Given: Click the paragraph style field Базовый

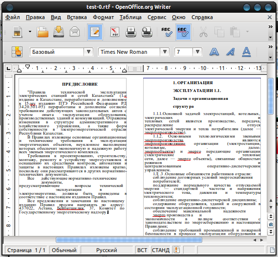Looking at the screenshot, I should point(57,52).
